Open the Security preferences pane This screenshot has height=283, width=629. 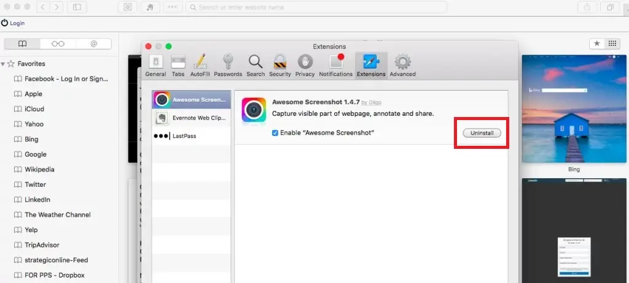click(x=280, y=66)
